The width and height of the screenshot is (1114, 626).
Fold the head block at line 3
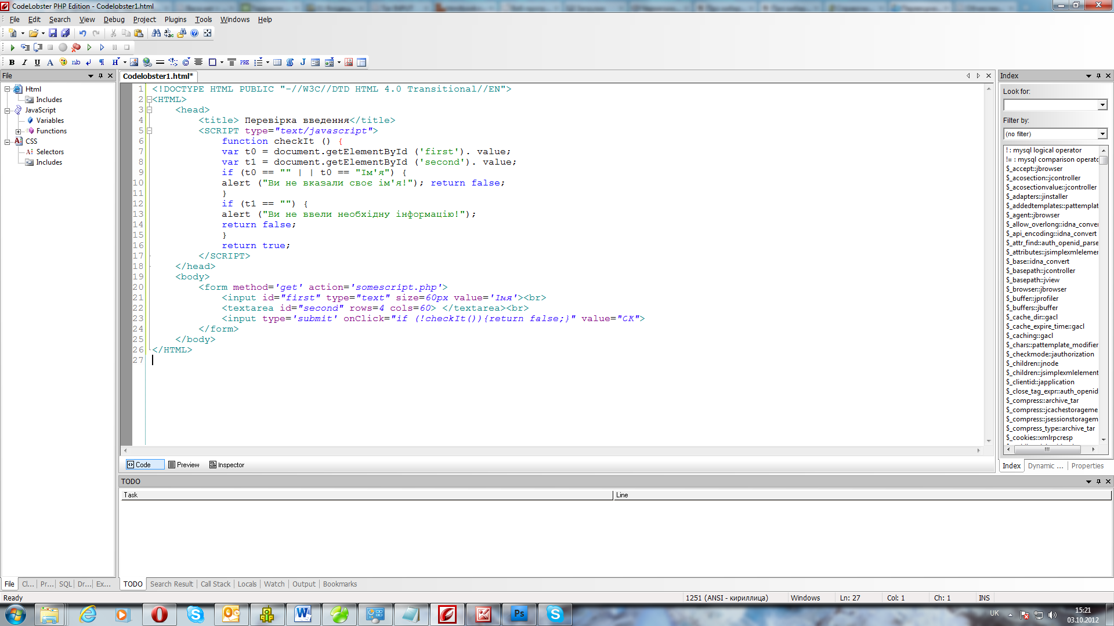[149, 110]
